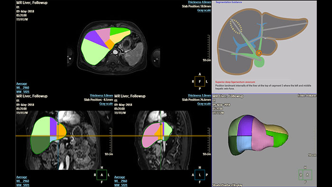Click the orange slice position line in coronal view
The width and height of the screenshot is (332, 187).
[x=65, y=136]
